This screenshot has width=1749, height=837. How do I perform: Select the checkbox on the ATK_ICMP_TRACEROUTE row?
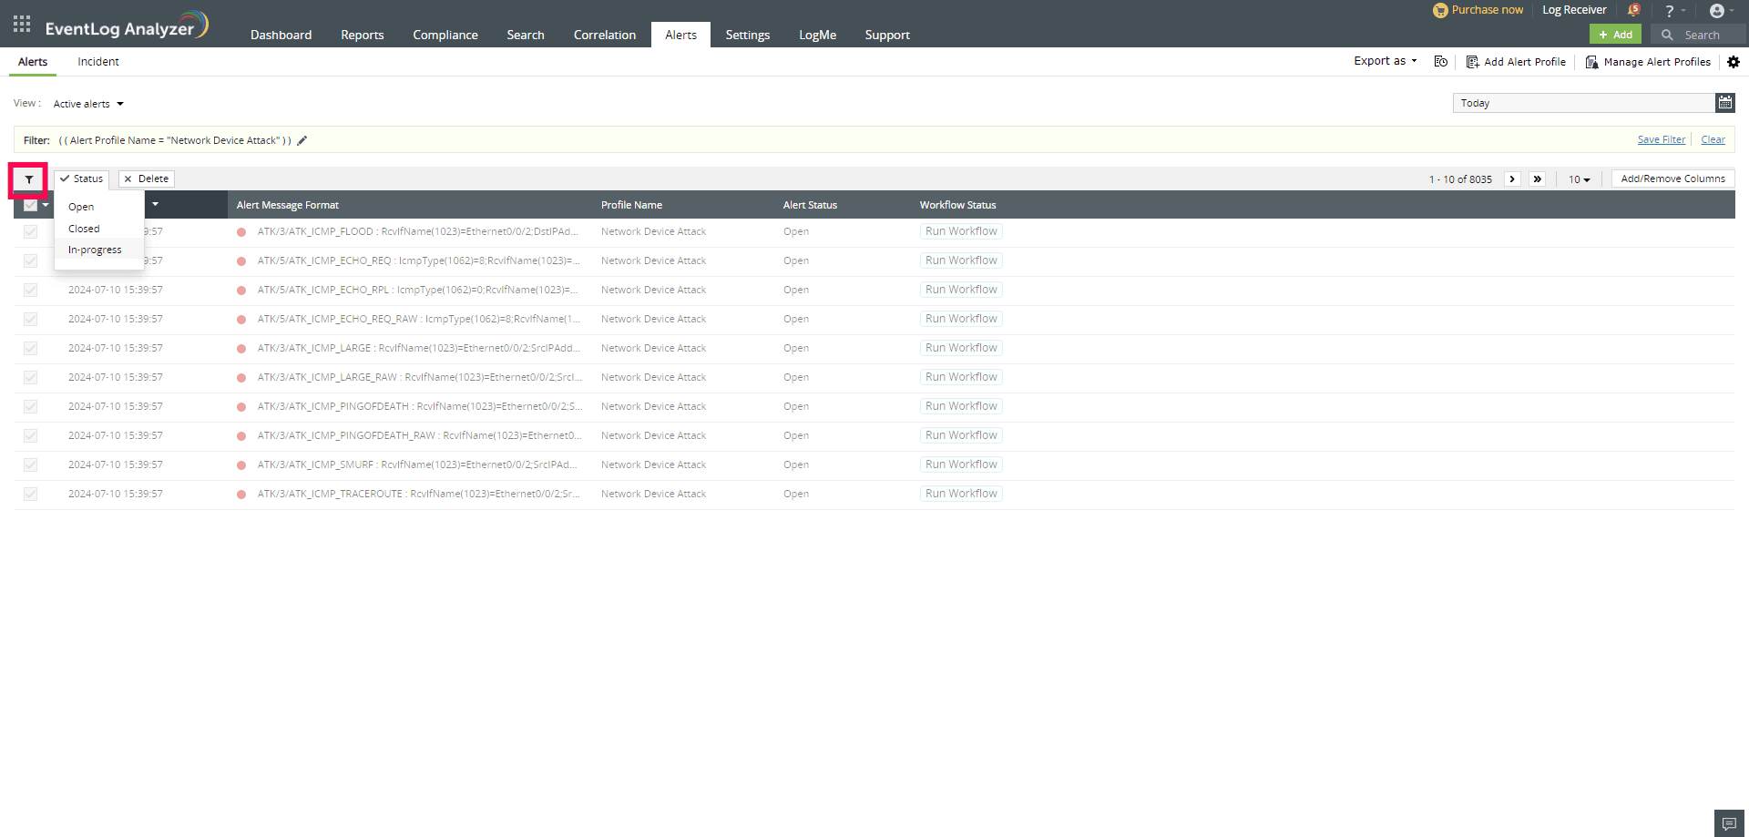pyautogui.click(x=30, y=494)
